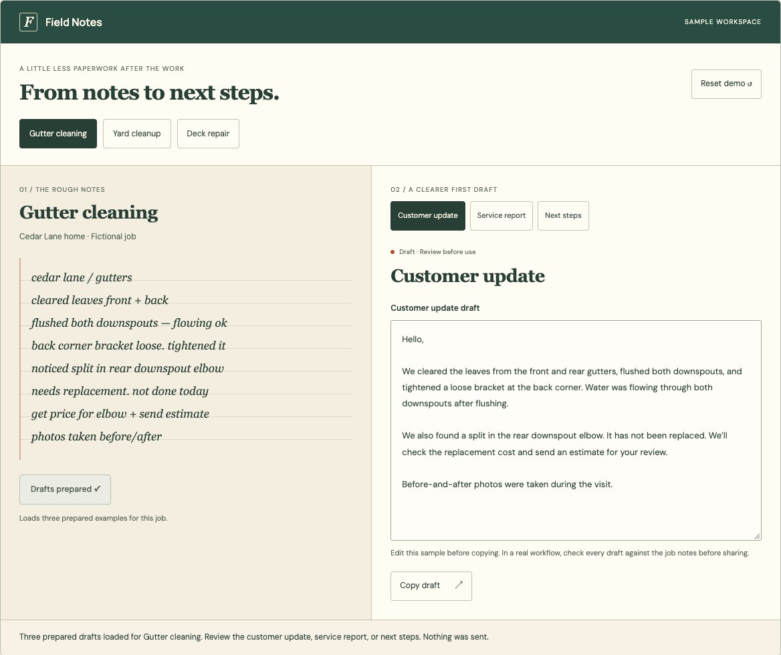The width and height of the screenshot is (781, 655).
Task: Click the note line "cedar lane / gutters"
Action: click(82, 277)
